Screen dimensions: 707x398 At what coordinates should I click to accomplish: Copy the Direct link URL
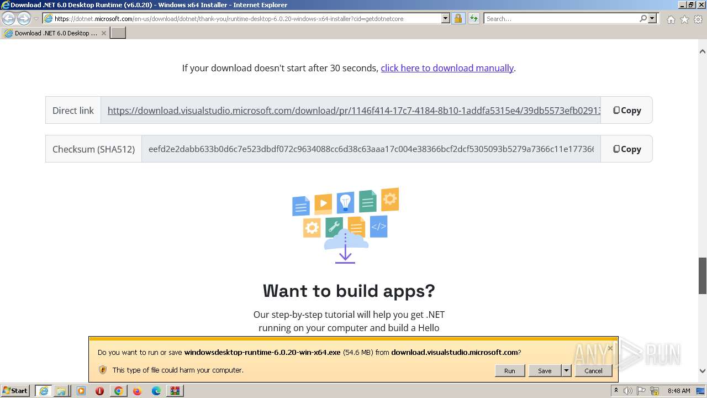[627, 111]
